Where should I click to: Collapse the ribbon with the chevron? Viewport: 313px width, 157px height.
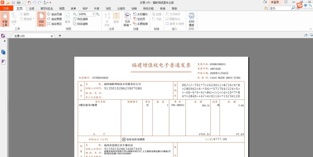(311, 29)
